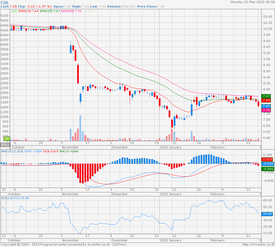
Task: Click the red 7.64 EMA(15) price tag
Action: tap(266, 100)
